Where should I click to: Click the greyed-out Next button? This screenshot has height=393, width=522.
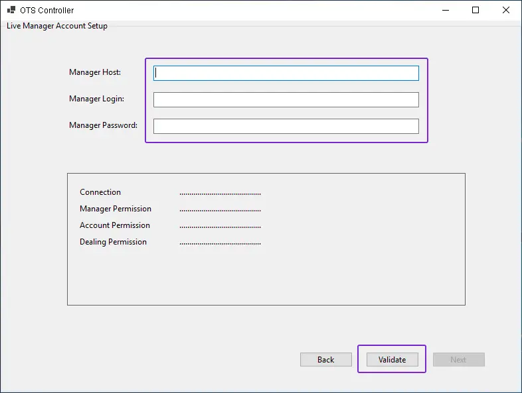click(458, 360)
